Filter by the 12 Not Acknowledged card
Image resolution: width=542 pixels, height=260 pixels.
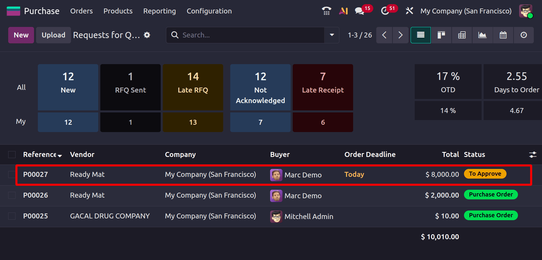[260, 87]
